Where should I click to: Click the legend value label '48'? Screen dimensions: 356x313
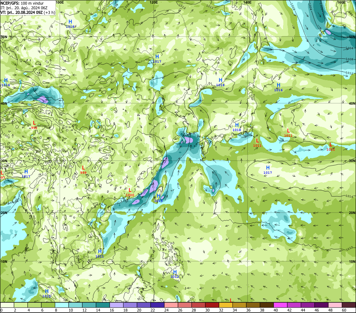pos(331,310)
